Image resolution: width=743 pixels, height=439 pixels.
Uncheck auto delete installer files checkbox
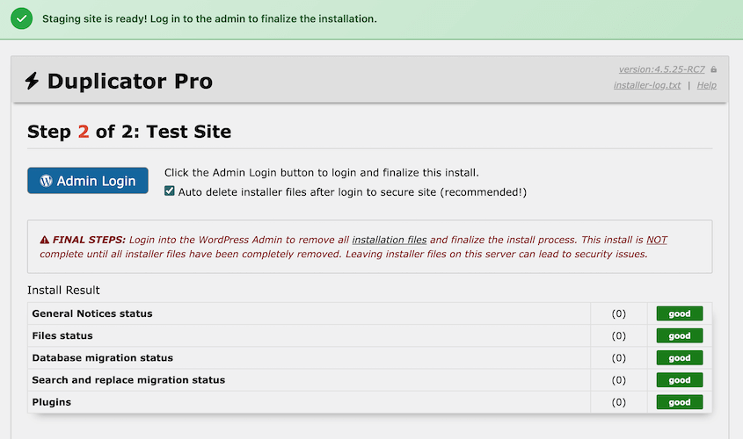pyautogui.click(x=170, y=191)
